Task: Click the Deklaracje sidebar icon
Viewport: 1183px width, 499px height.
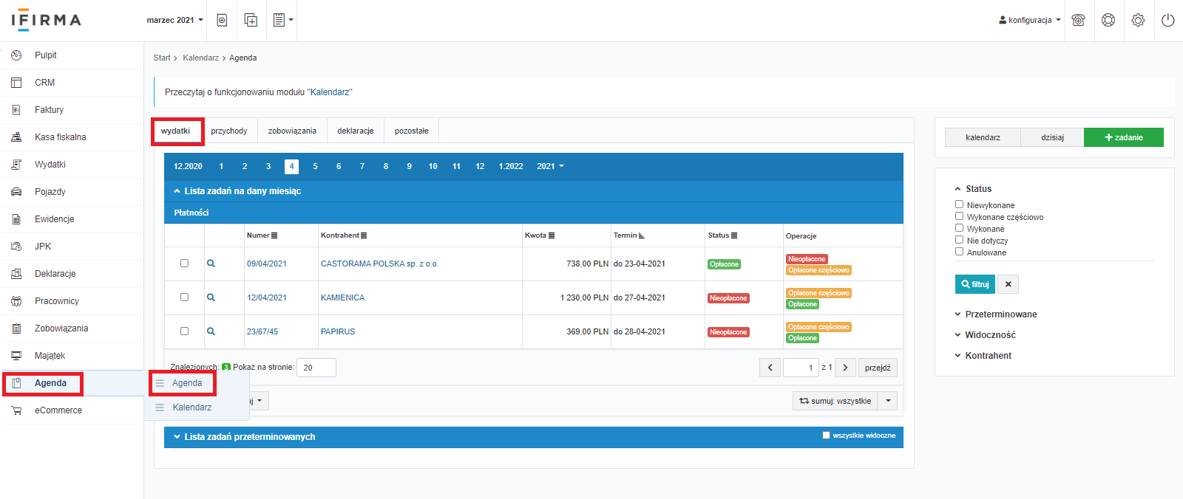Action: (x=16, y=274)
